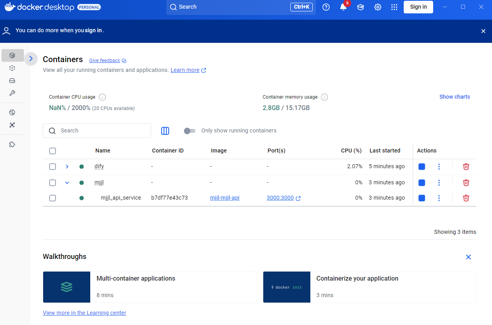Open the Volumes sidebar icon
Image resolution: width=492 pixels, height=325 pixels.
[13, 81]
